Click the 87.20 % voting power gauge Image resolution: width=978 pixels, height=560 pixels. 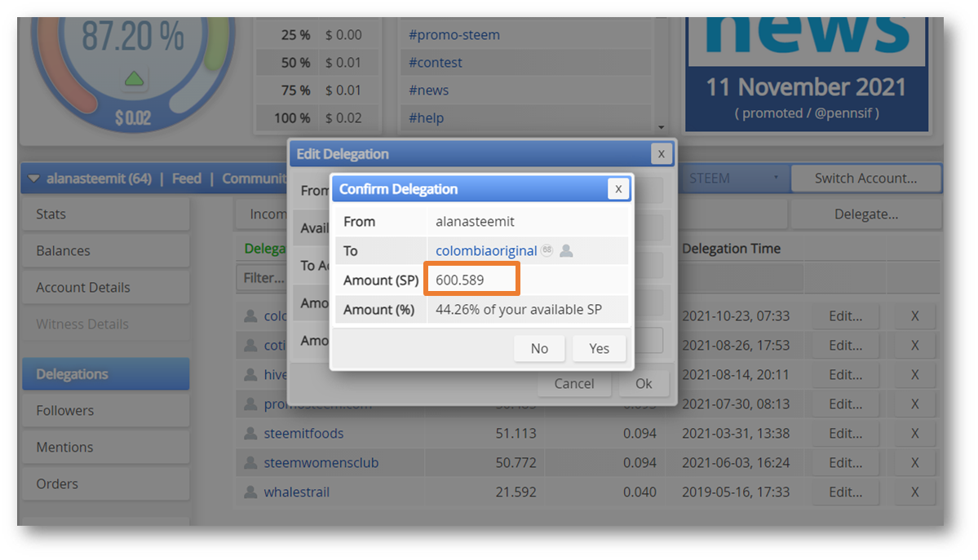point(133,36)
